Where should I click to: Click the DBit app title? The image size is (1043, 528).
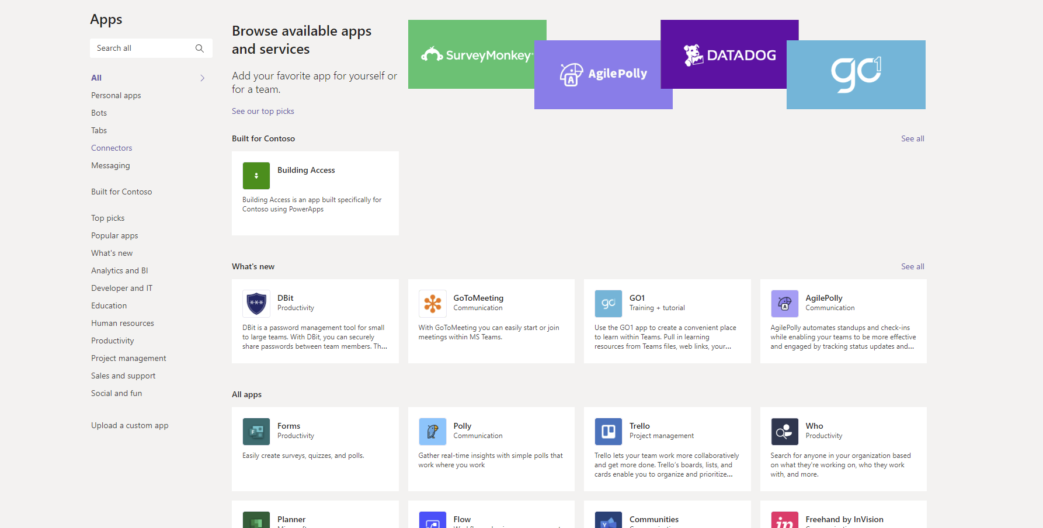click(286, 298)
